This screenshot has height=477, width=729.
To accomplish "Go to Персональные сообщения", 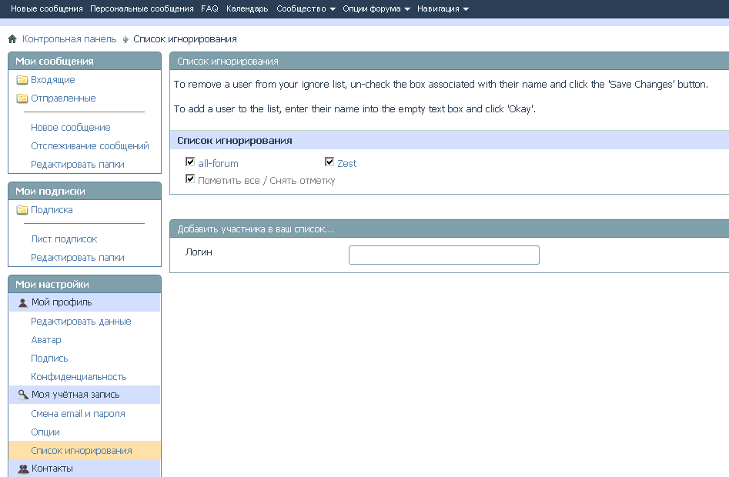I will 142,8.
